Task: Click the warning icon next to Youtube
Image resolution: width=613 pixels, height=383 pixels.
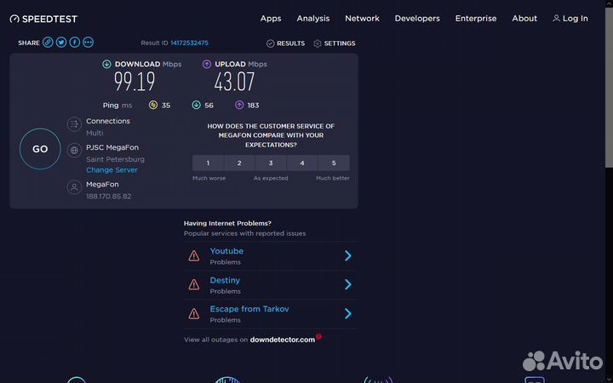Action: point(194,256)
